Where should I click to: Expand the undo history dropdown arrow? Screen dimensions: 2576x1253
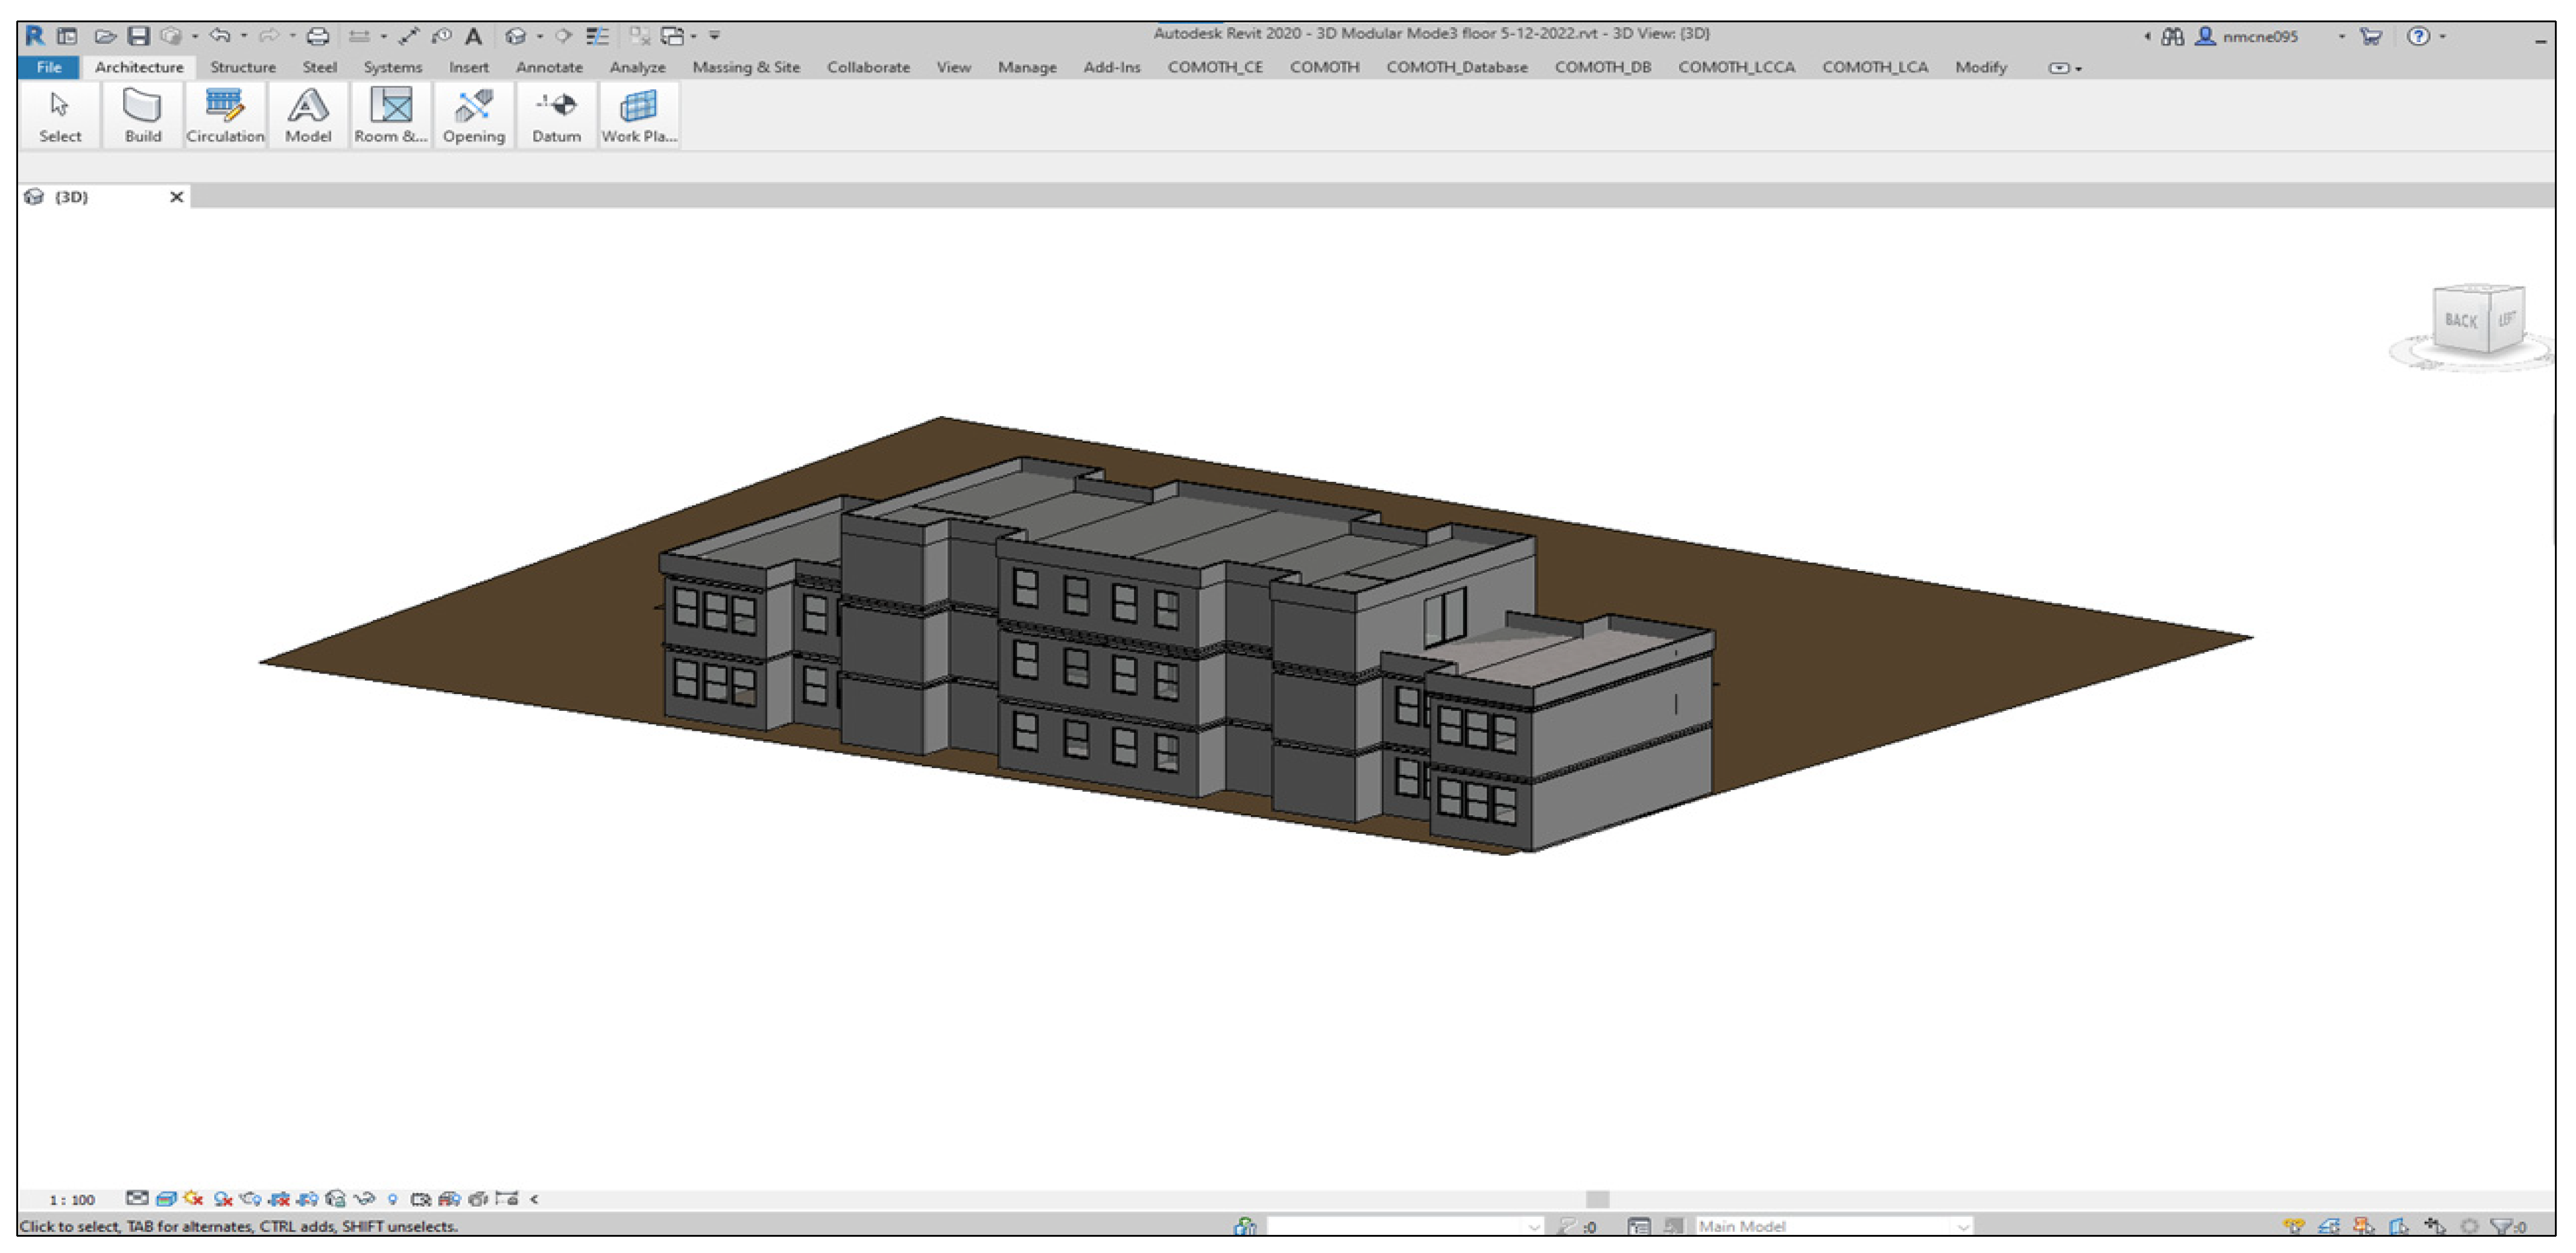pyautogui.click(x=244, y=36)
